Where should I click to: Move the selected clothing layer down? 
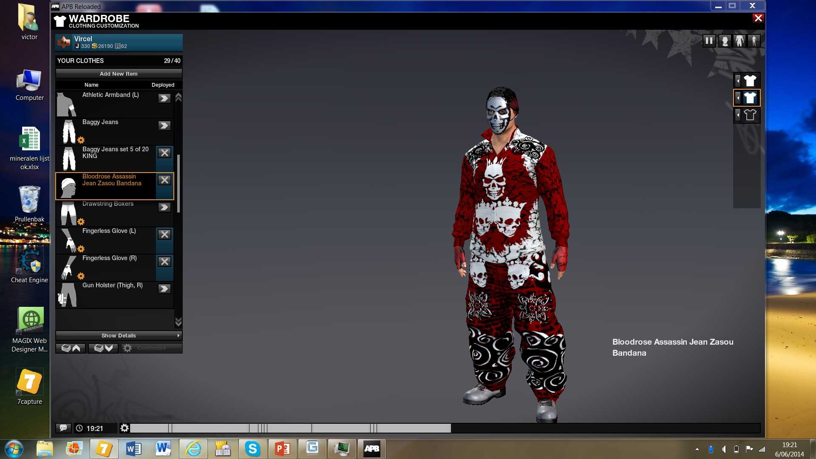tap(103, 348)
